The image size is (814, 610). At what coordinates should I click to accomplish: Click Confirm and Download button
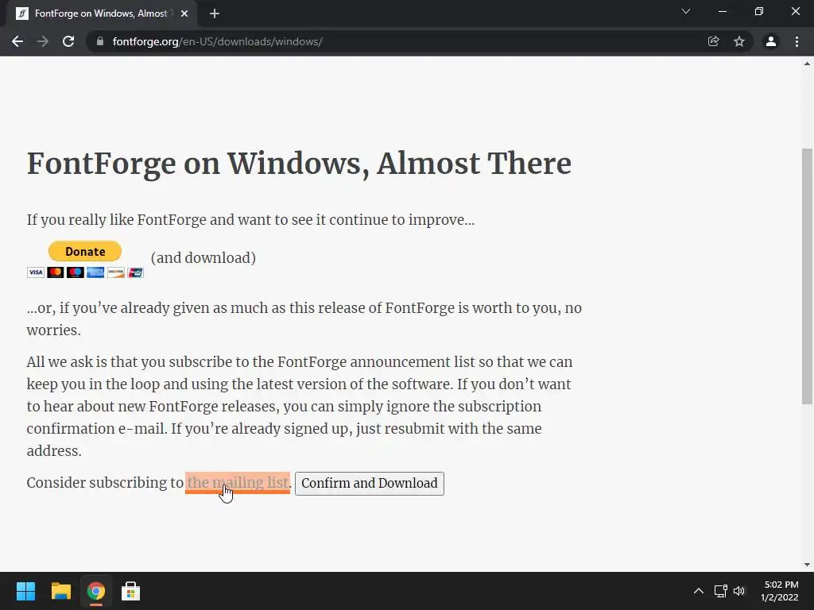(370, 484)
